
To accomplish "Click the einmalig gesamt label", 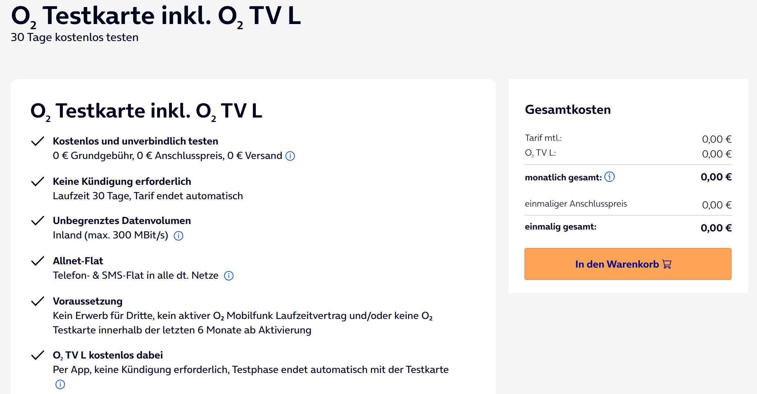I will [x=560, y=227].
